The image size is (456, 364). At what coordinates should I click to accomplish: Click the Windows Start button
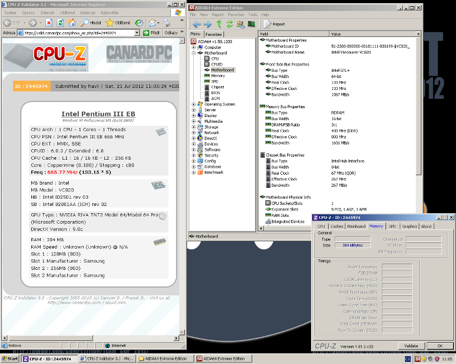tap(9, 359)
